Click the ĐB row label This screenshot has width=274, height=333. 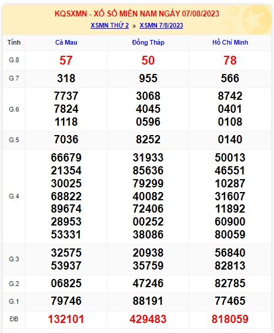point(14,319)
